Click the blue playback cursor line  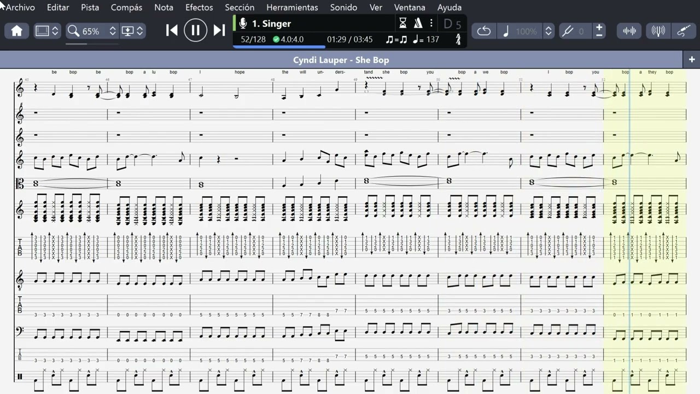(x=630, y=230)
